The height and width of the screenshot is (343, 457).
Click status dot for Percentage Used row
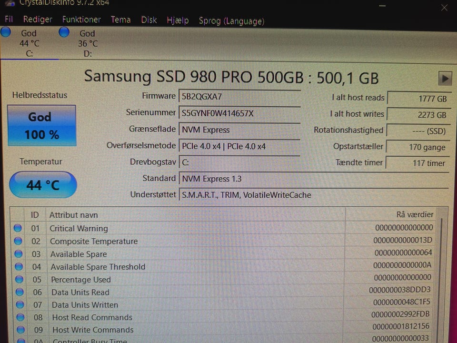coord(19,279)
